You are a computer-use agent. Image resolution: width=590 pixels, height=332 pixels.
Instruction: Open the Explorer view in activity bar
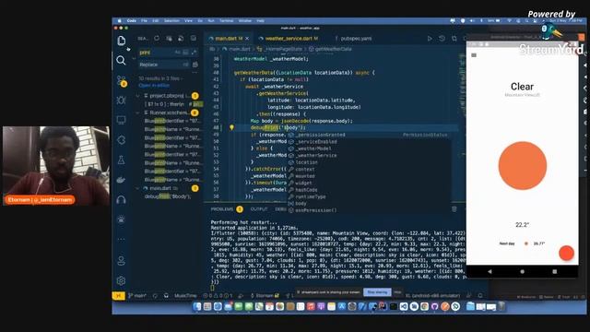[121, 41]
